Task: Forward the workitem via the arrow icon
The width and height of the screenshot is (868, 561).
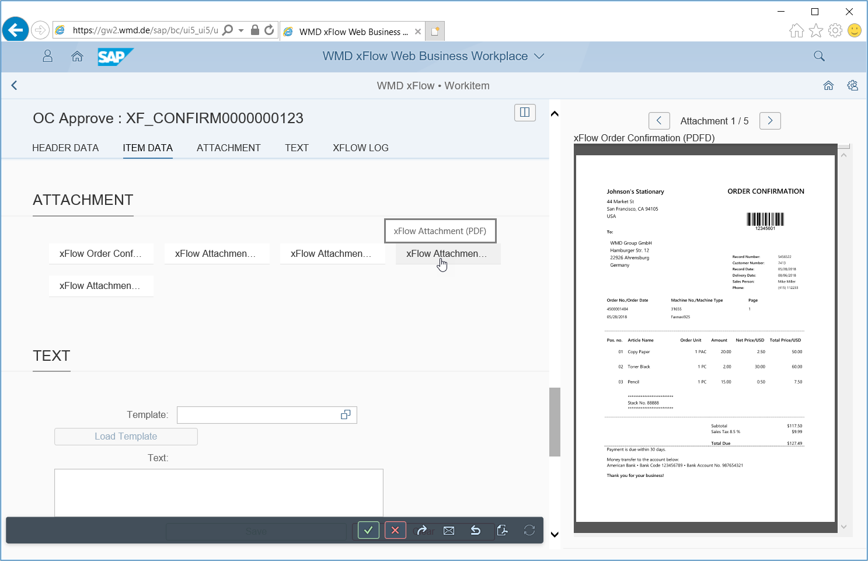Action: pyautogui.click(x=422, y=530)
